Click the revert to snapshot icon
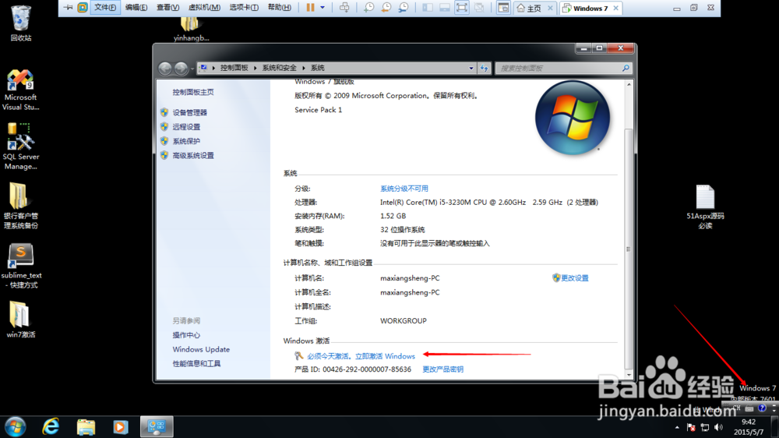Viewport: 779px width, 438px height. click(x=386, y=8)
